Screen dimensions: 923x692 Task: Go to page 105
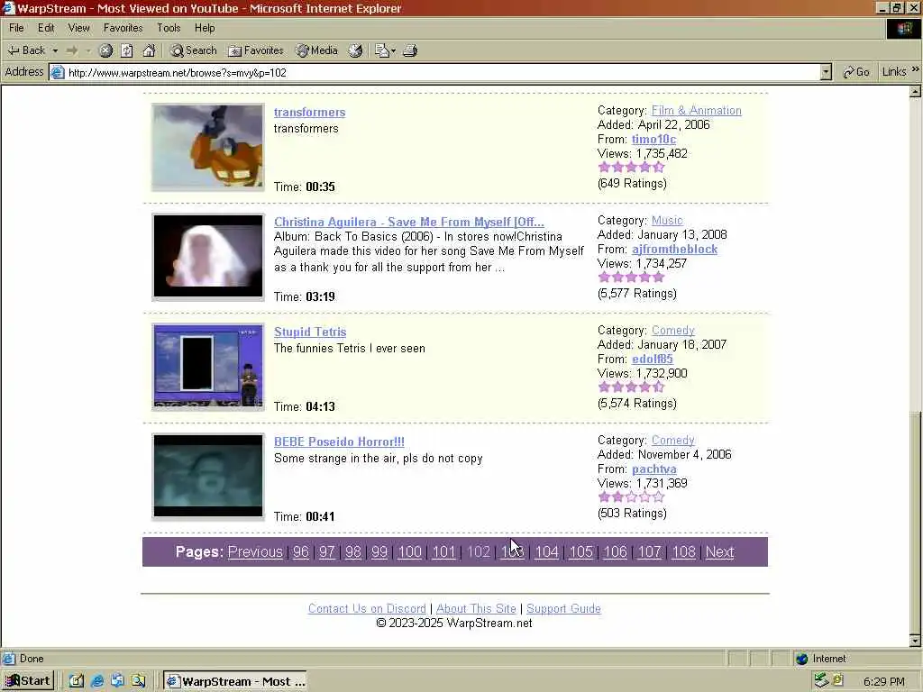coord(581,552)
